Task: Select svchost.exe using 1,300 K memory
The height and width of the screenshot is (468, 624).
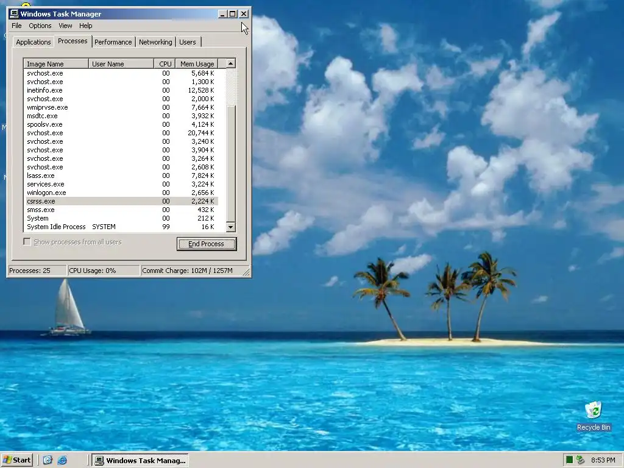Action: click(x=121, y=82)
